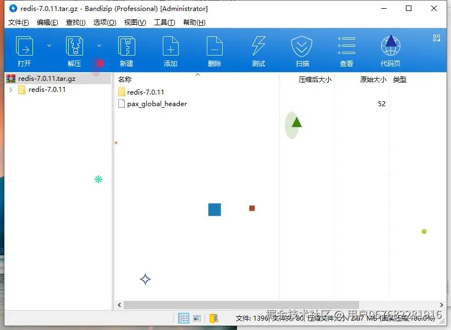The image size is (451, 330).
Task: Switch to details list view in status bar
Action: [184, 318]
